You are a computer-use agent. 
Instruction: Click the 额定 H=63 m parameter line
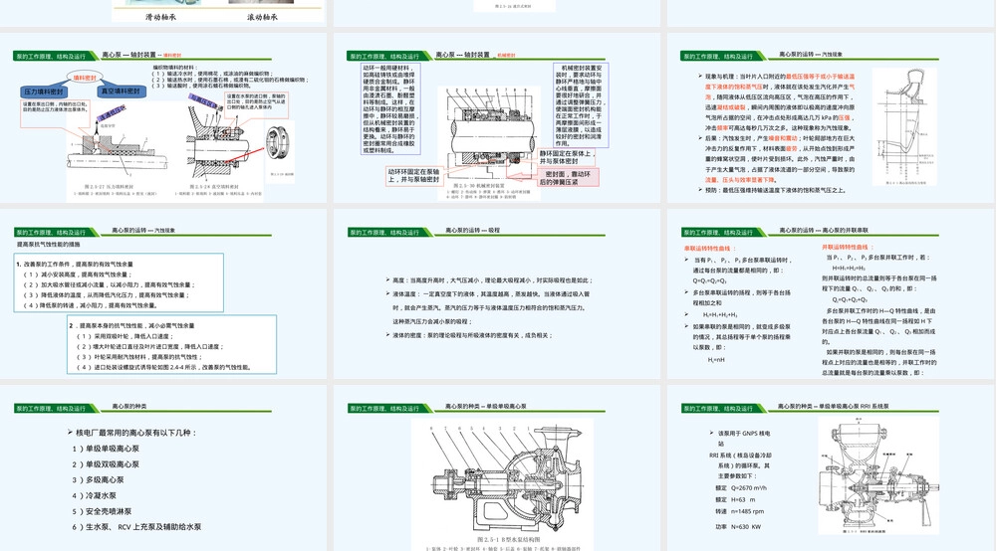[735, 499]
